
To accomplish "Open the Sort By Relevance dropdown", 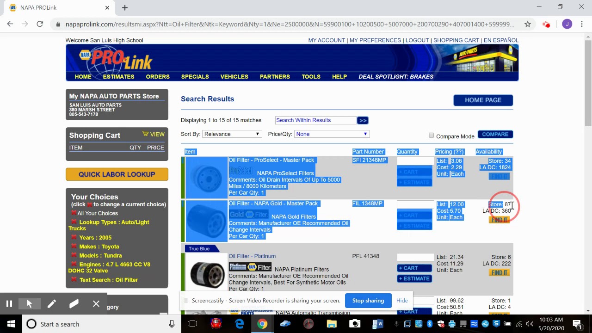I will pos(232,134).
